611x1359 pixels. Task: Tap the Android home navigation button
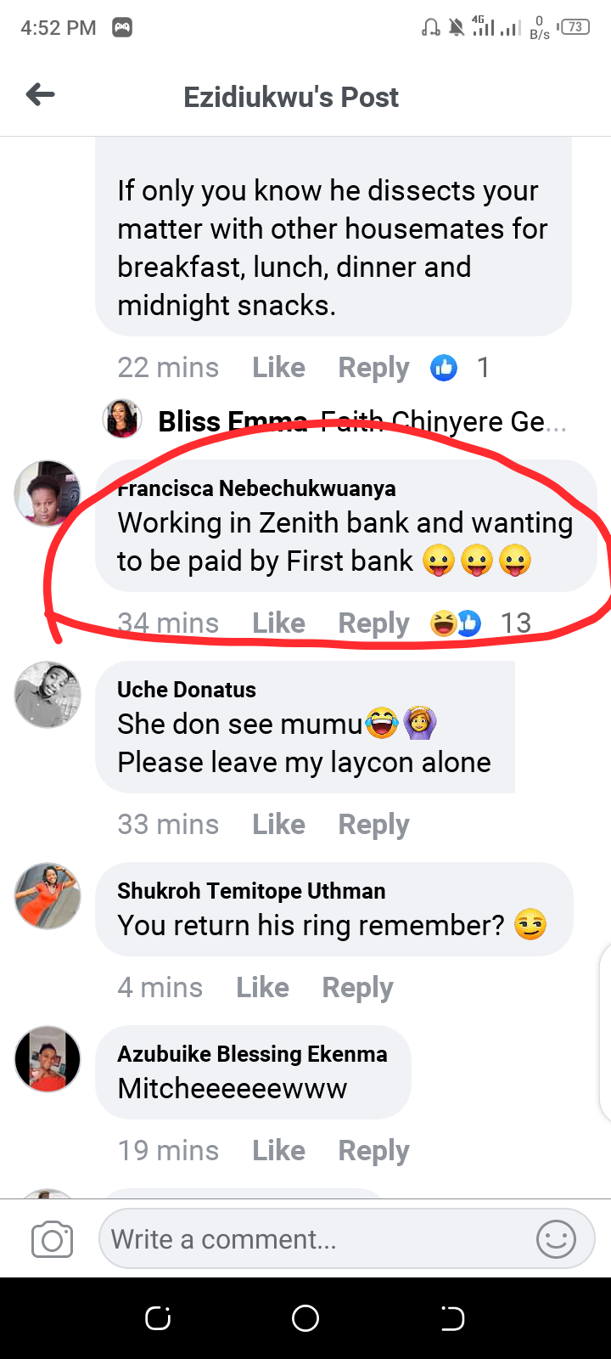[305, 1317]
